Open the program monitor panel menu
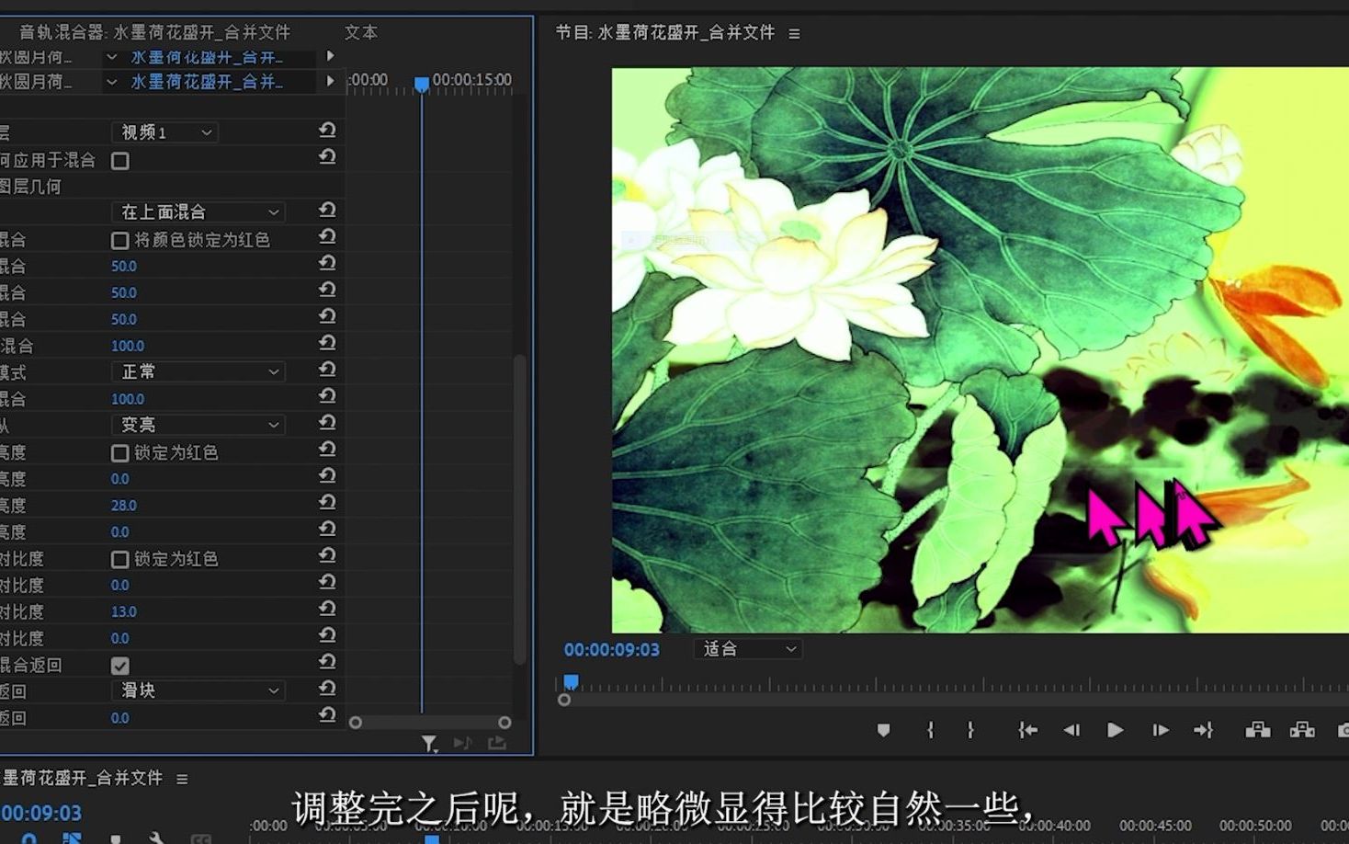Screen dimensions: 1349x844 tap(794, 34)
